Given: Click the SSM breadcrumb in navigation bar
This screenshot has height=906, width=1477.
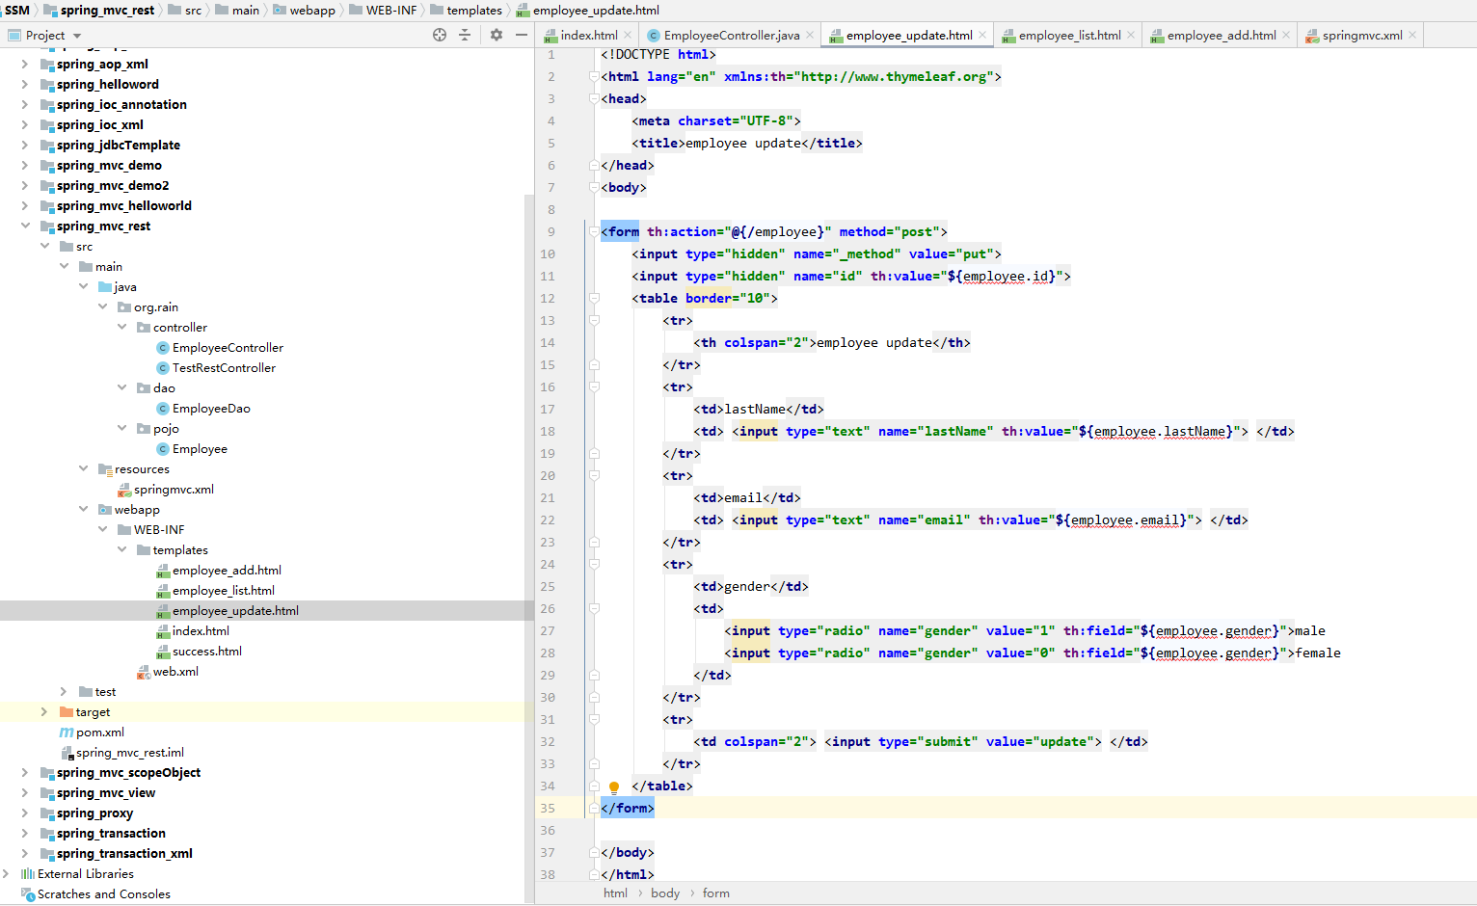Looking at the screenshot, I should point(17,10).
